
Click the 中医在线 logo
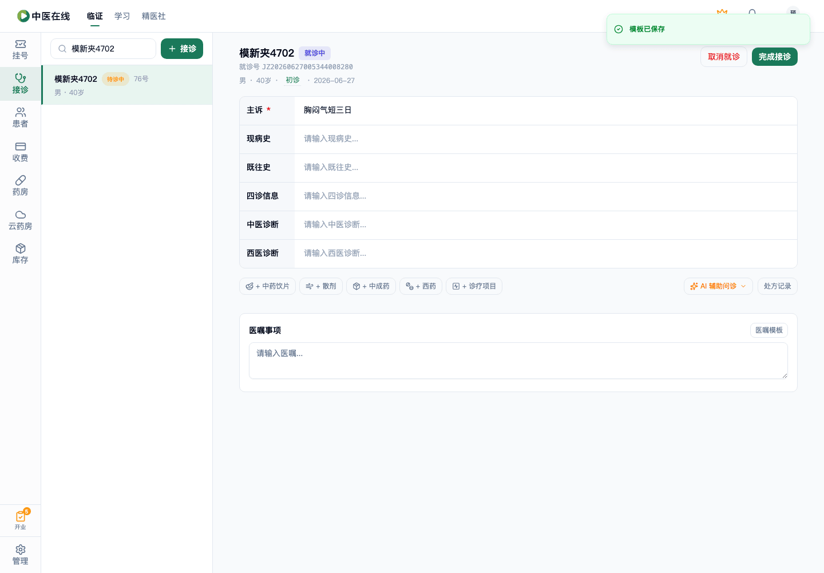(x=43, y=16)
